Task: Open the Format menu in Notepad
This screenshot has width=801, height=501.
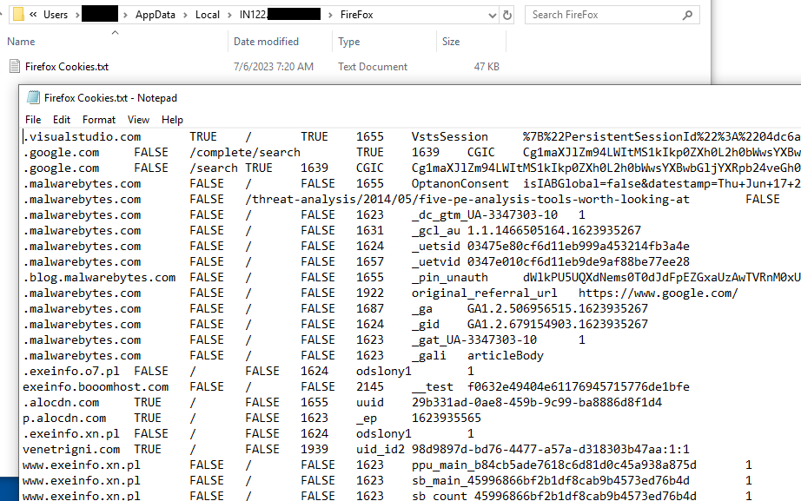Action: click(99, 120)
